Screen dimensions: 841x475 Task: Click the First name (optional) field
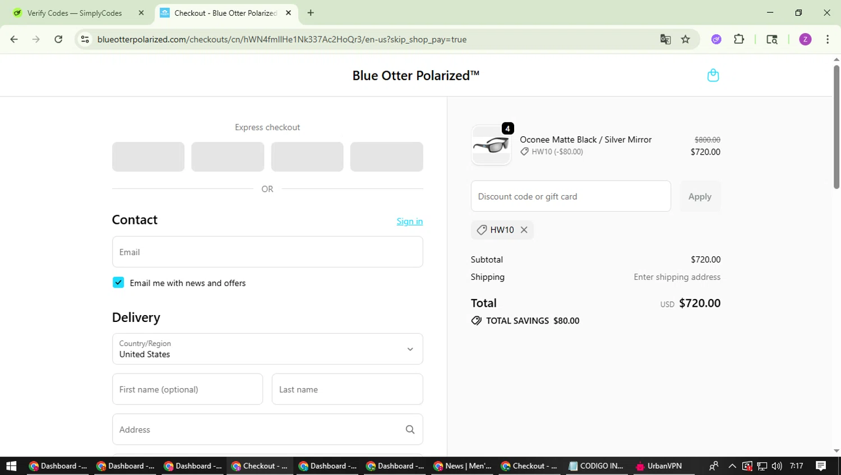pos(187,389)
